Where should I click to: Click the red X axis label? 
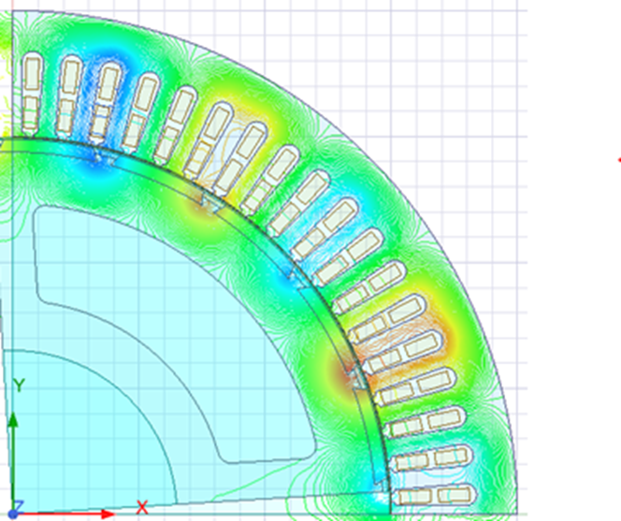point(142,507)
